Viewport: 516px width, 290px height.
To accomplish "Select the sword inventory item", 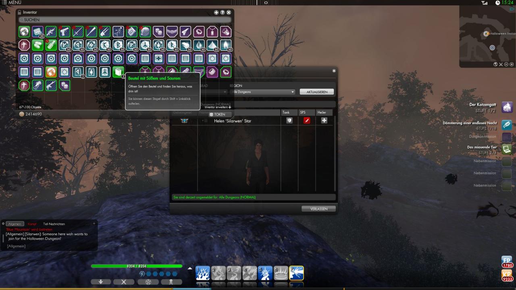I will click(78, 31).
